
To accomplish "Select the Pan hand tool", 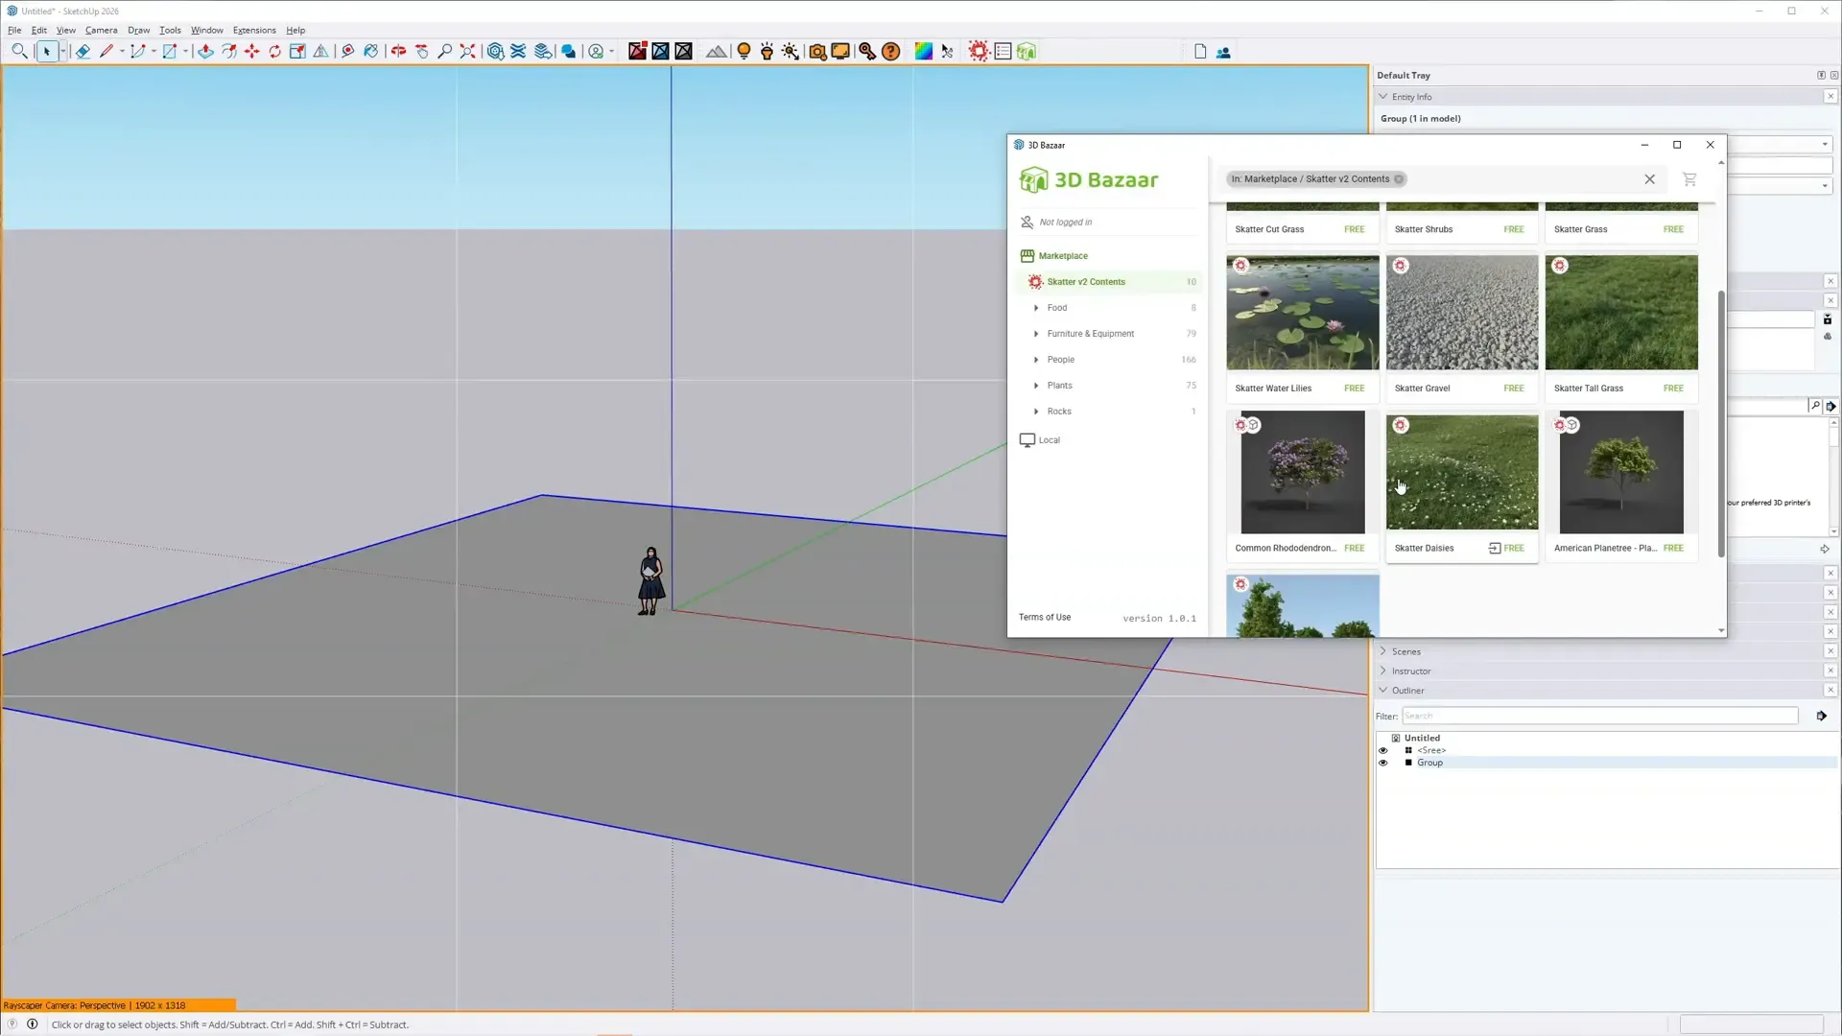I will click(x=422, y=52).
